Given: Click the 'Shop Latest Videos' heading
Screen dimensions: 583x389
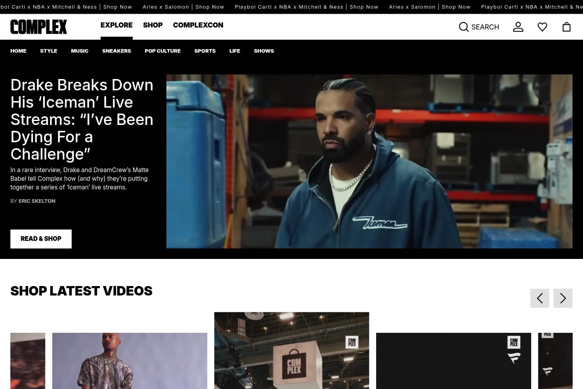Looking at the screenshot, I should (81, 291).
